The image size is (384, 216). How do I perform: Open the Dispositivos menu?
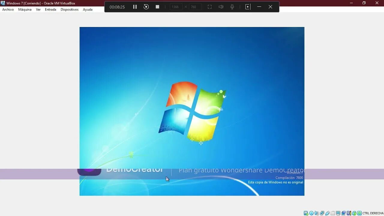click(x=70, y=10)
